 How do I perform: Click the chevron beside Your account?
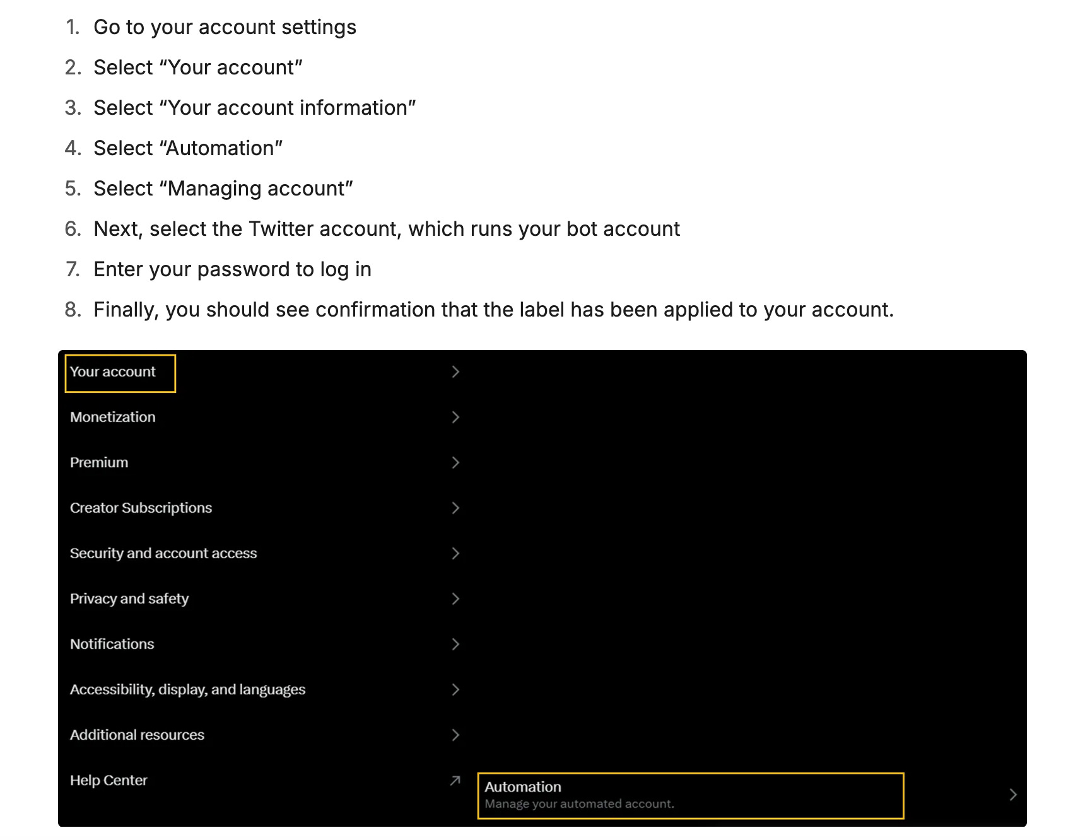tap(455, 372)
